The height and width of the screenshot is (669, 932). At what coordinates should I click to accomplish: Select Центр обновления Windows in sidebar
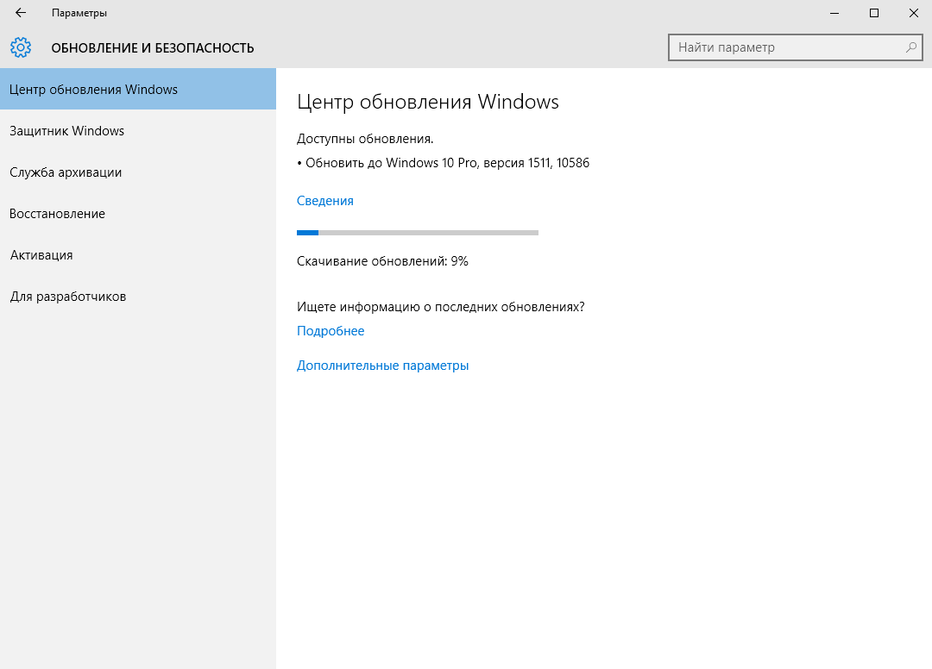coord(138,89)
